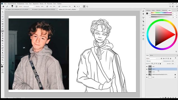Open smoothing options gear icon
The height and width of the screenshot is (100, 178).
pos(75,6)
